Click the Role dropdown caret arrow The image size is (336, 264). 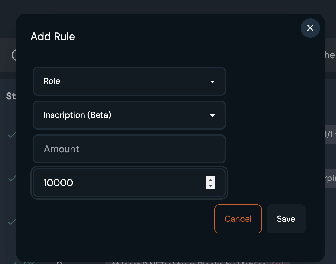pos(212,82)
